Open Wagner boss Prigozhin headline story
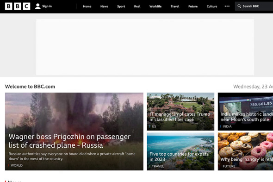273x182 pixels. click(x=69, y=141)
